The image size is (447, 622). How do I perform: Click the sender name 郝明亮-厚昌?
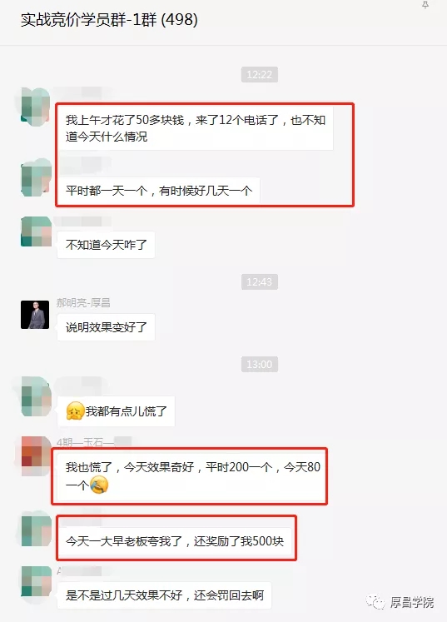click(83, 302)
